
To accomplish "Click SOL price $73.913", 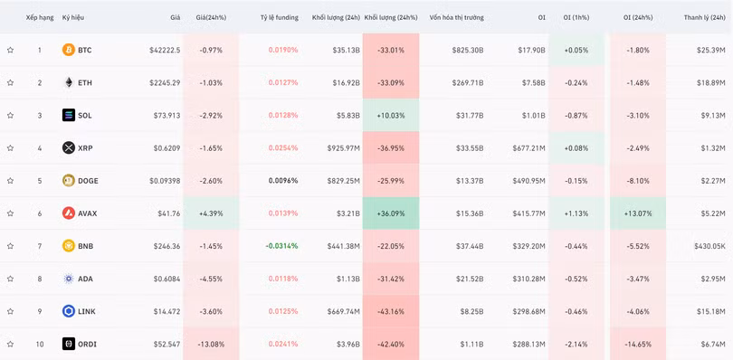I will tap(167, 116).
